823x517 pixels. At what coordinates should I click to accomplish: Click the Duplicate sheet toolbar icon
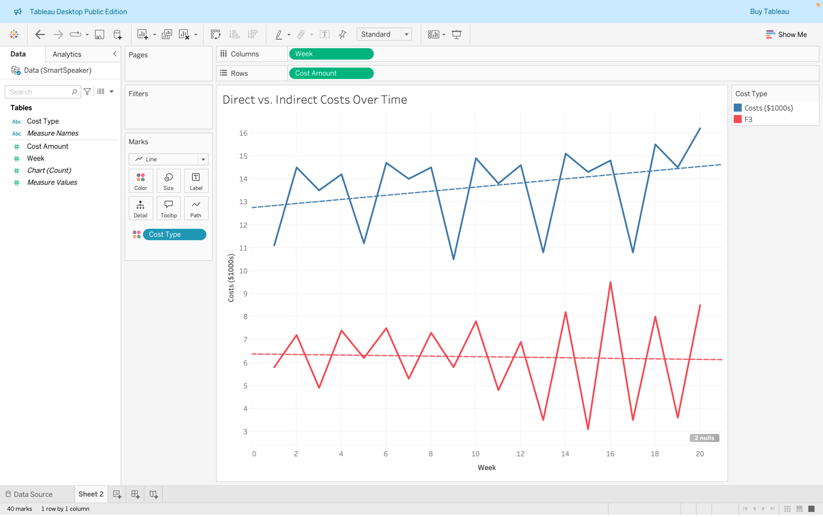point(167,35)
